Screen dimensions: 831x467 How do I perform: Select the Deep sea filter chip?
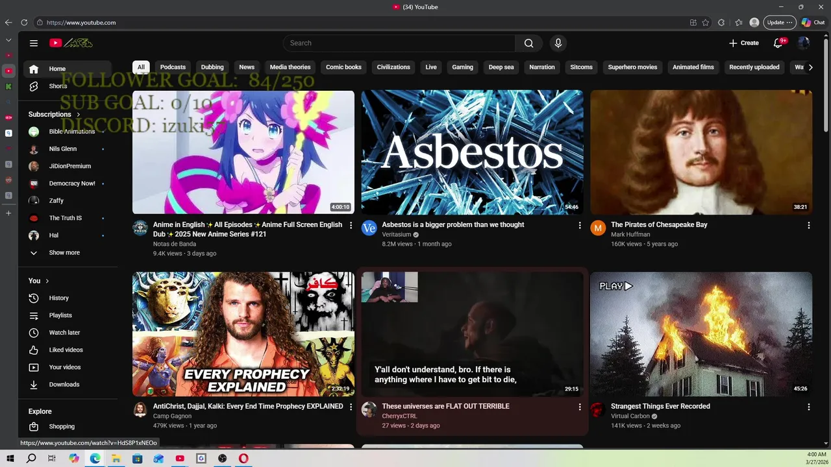click(501, 67)
